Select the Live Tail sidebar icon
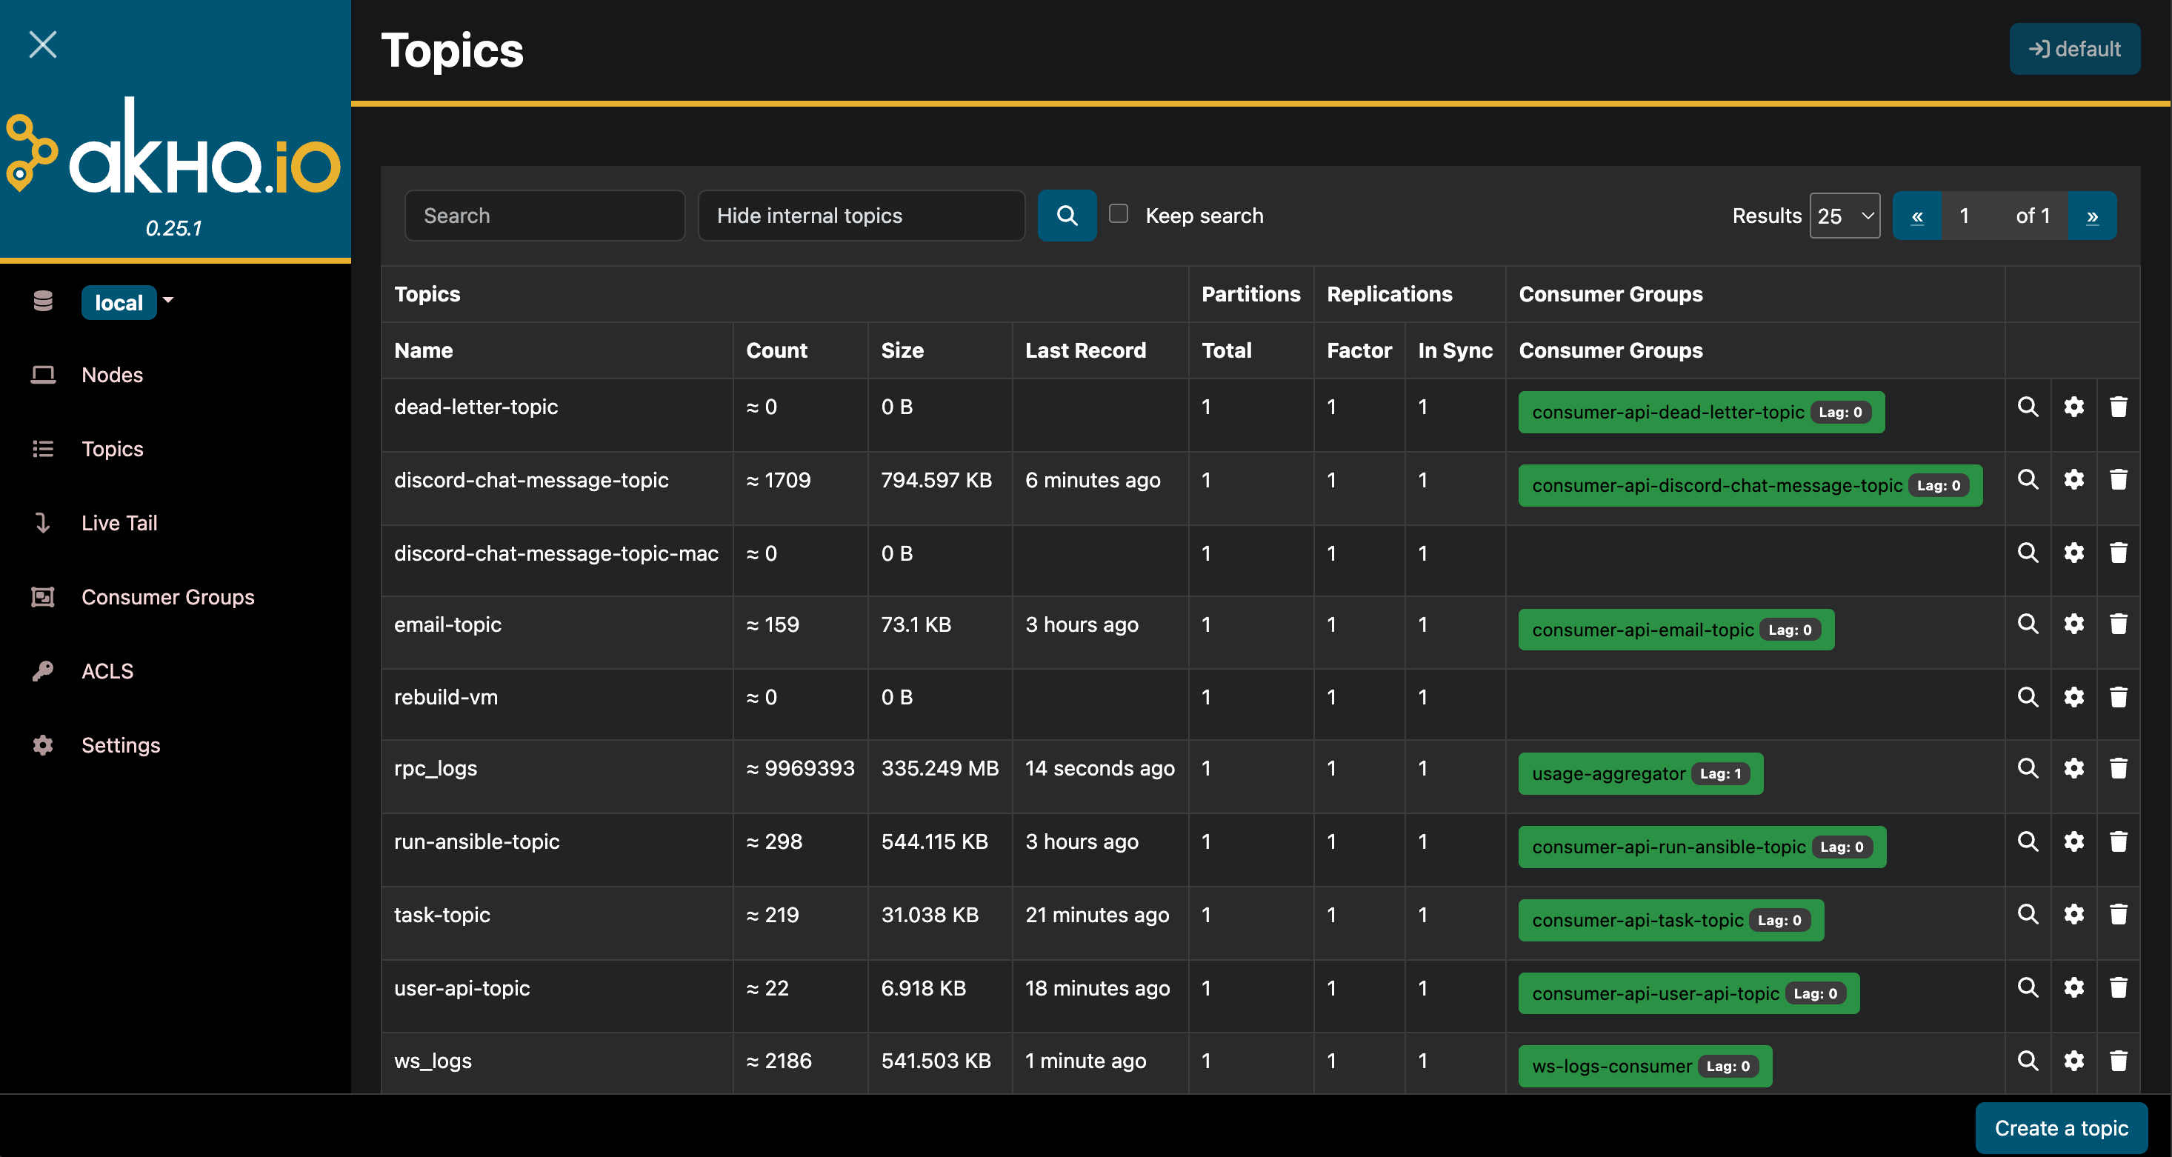Image resolution: width=2172 pixels, height=1157 pixels. point(43,523)
